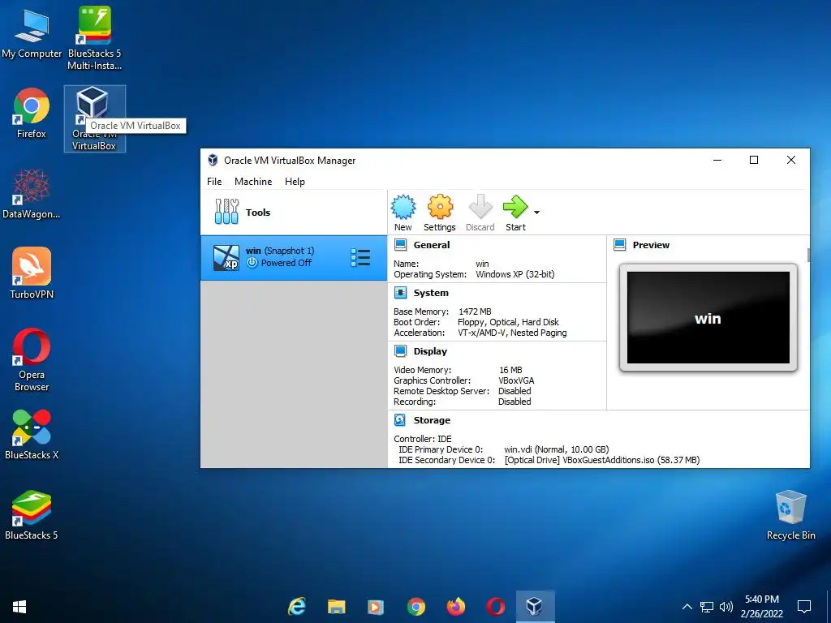Select the DataWagon desktop shortcut
831x623 pixels.
pyautogui.click(x=32, y=194)
